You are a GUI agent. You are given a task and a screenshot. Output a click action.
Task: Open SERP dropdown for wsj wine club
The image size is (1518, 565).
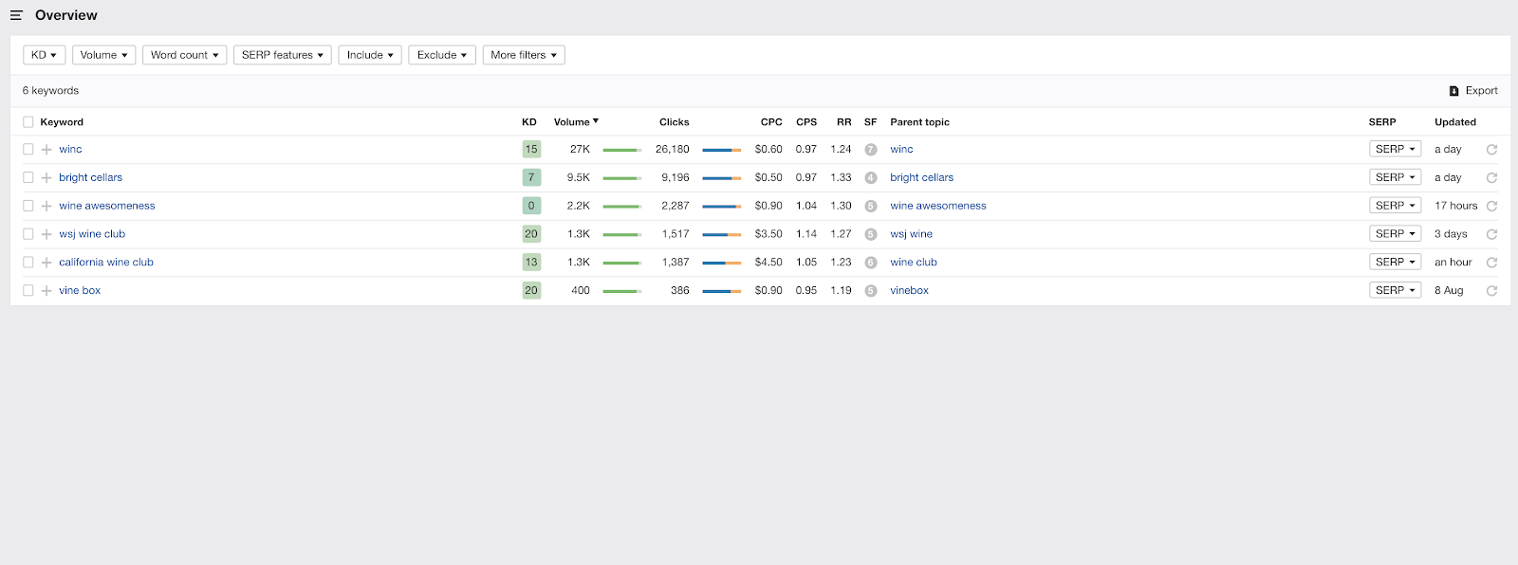pyautogui.click(x=1396, y=234)
